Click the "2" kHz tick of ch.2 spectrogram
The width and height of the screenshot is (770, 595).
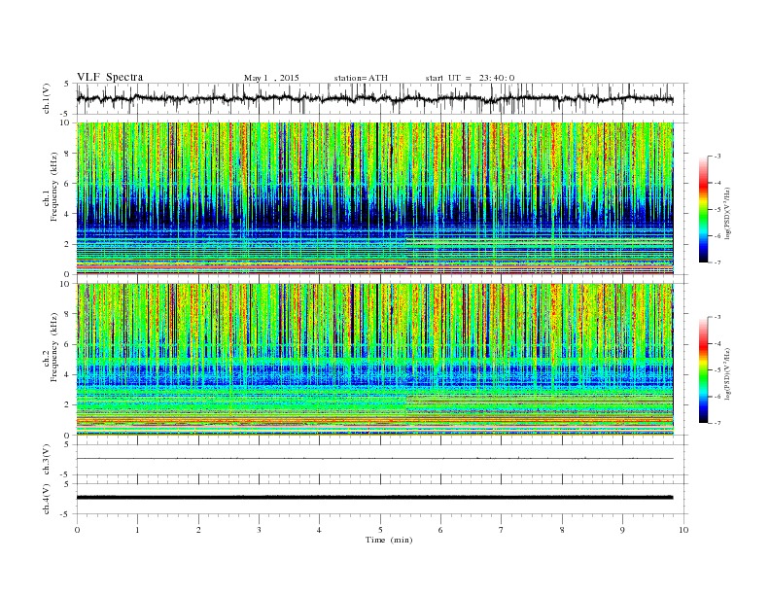[x=68, y=405]
